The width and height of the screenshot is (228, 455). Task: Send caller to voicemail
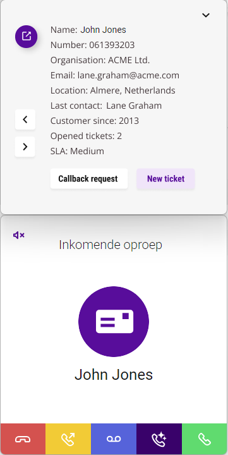(x=114, y=439)
